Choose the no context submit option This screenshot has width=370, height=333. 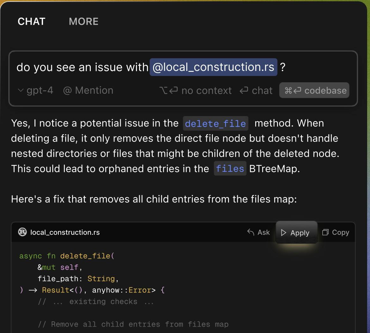[x=195, y=91]
